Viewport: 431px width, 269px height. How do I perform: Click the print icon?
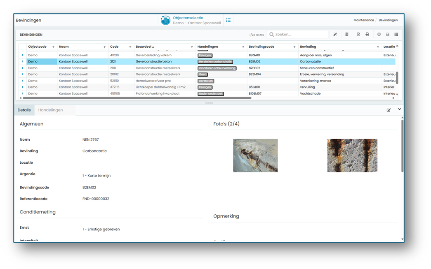(x=367, y=35)
